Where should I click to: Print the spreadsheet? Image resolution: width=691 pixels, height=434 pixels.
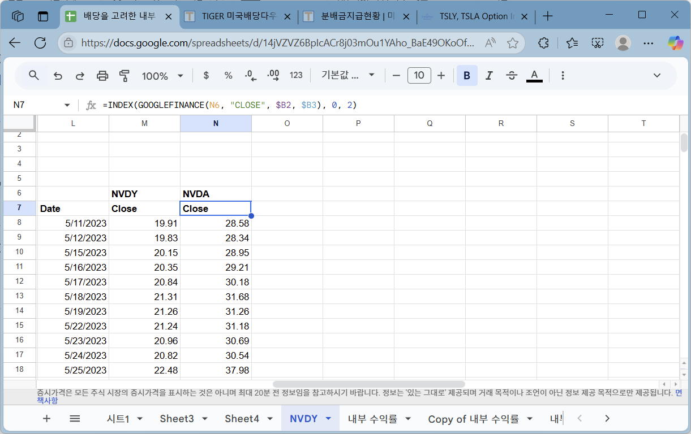102,76
